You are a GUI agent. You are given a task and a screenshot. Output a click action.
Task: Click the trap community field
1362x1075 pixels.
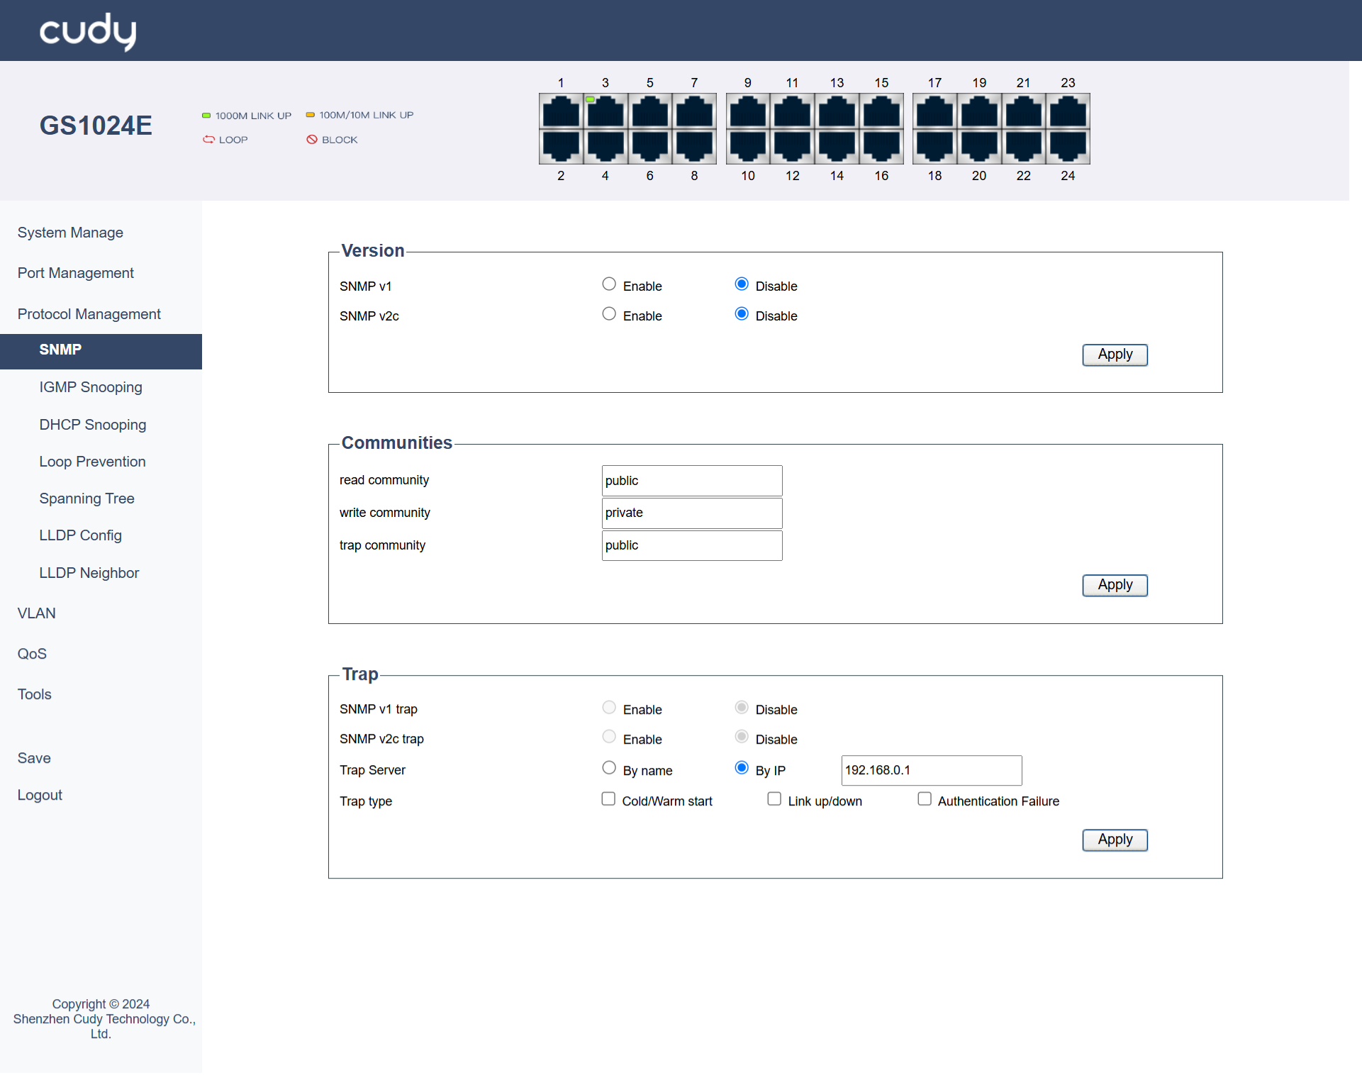[x=692, y=545]
